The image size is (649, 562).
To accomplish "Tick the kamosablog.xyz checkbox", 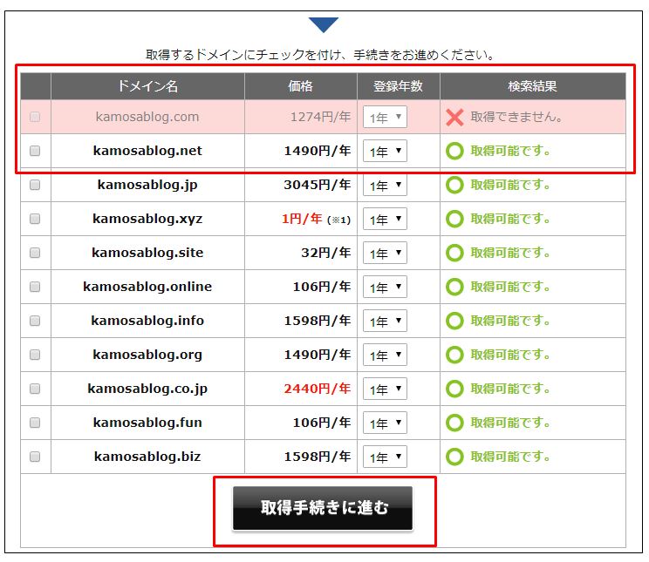I will click(x=35, y=219).
